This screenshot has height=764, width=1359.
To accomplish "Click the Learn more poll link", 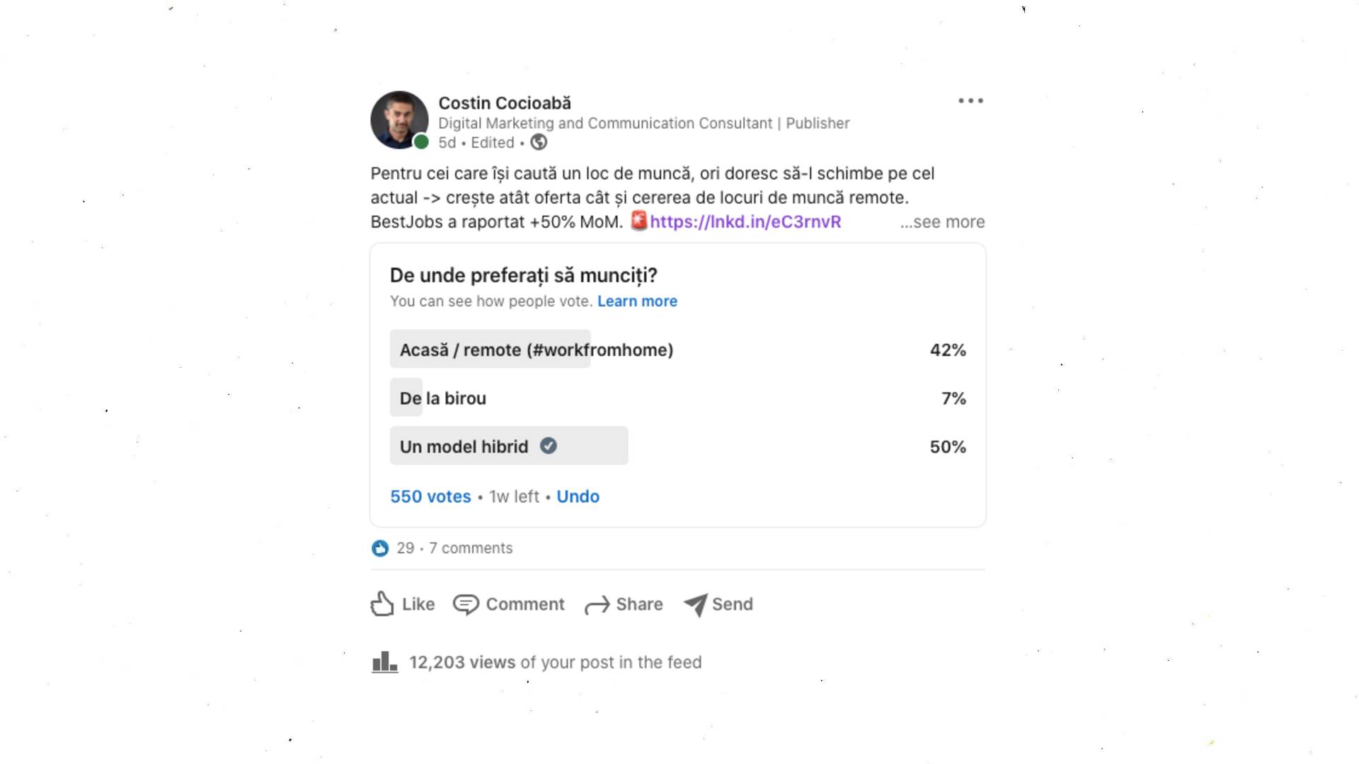I will [x=637, y=301].
